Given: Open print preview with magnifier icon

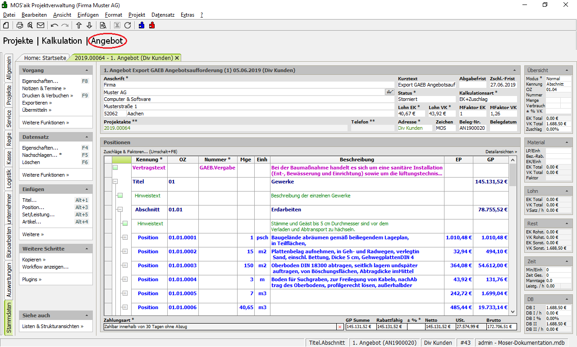Looking at the screenshot, I should 30,25.
